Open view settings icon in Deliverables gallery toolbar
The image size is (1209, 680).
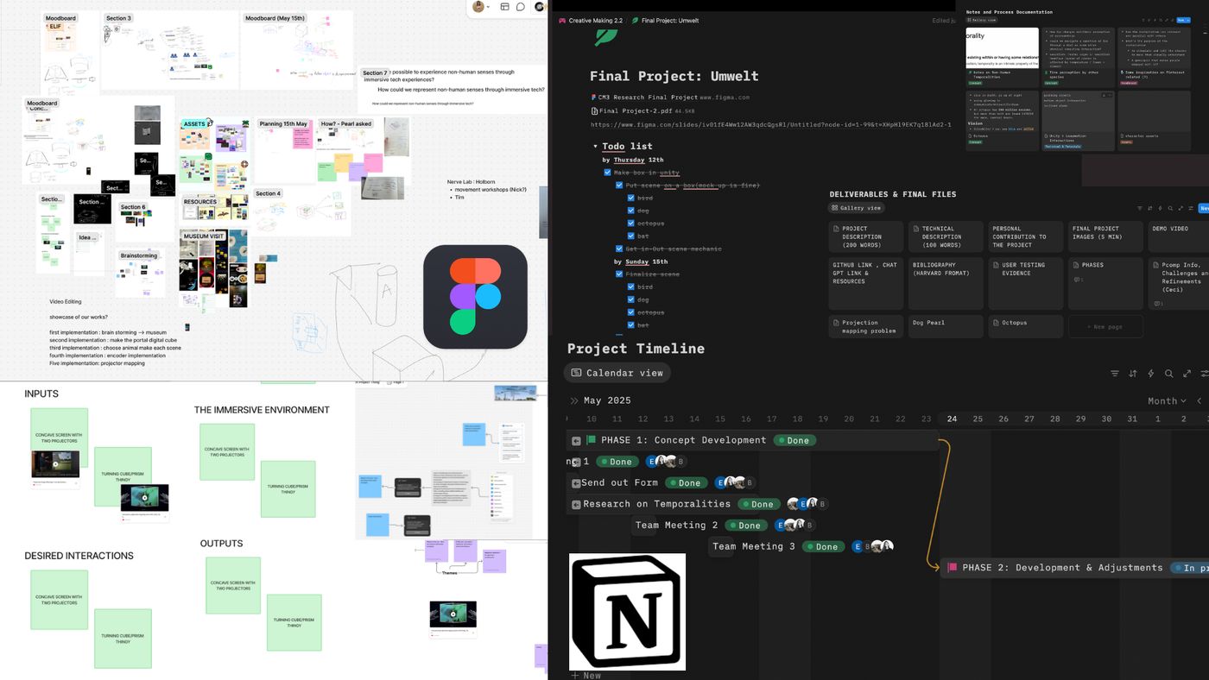point(1189,208)
